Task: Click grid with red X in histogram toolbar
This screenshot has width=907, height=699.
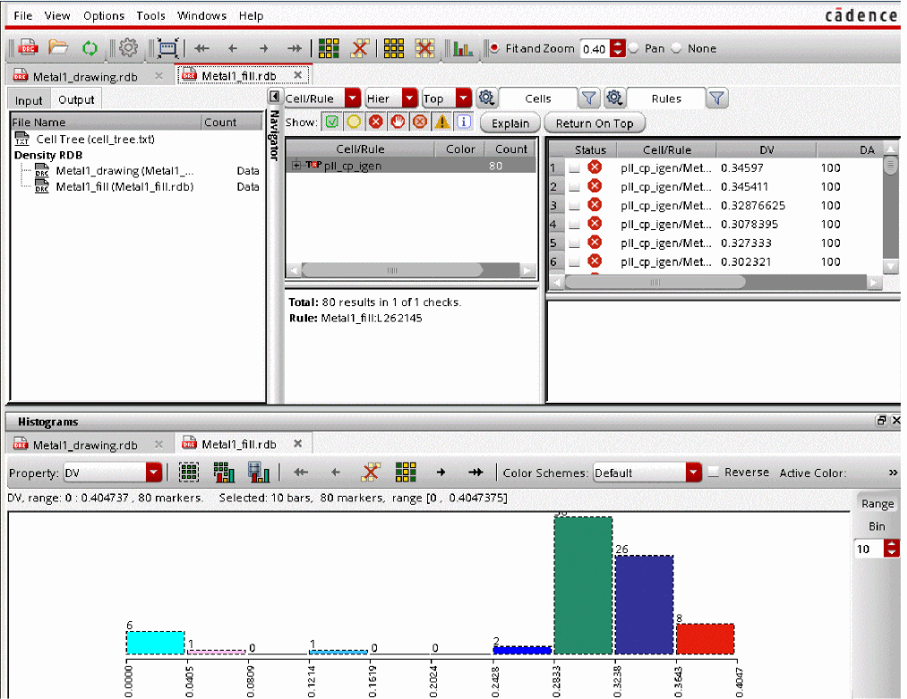Action: tap(371, 473)
